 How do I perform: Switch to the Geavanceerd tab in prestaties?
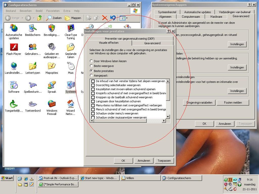click(x=152, y=43)
